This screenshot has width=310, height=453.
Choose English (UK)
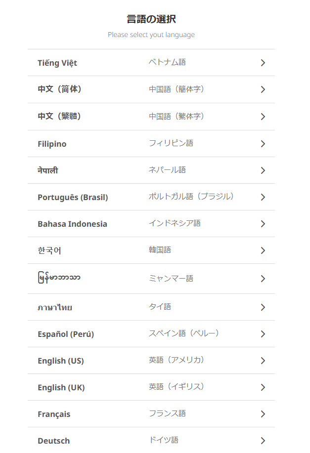click(61, 387)
